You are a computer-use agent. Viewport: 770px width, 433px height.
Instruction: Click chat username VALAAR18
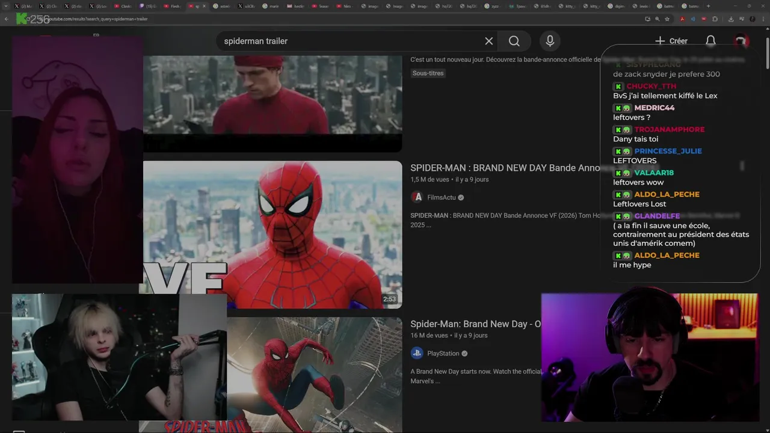click(x=654, y=173)
